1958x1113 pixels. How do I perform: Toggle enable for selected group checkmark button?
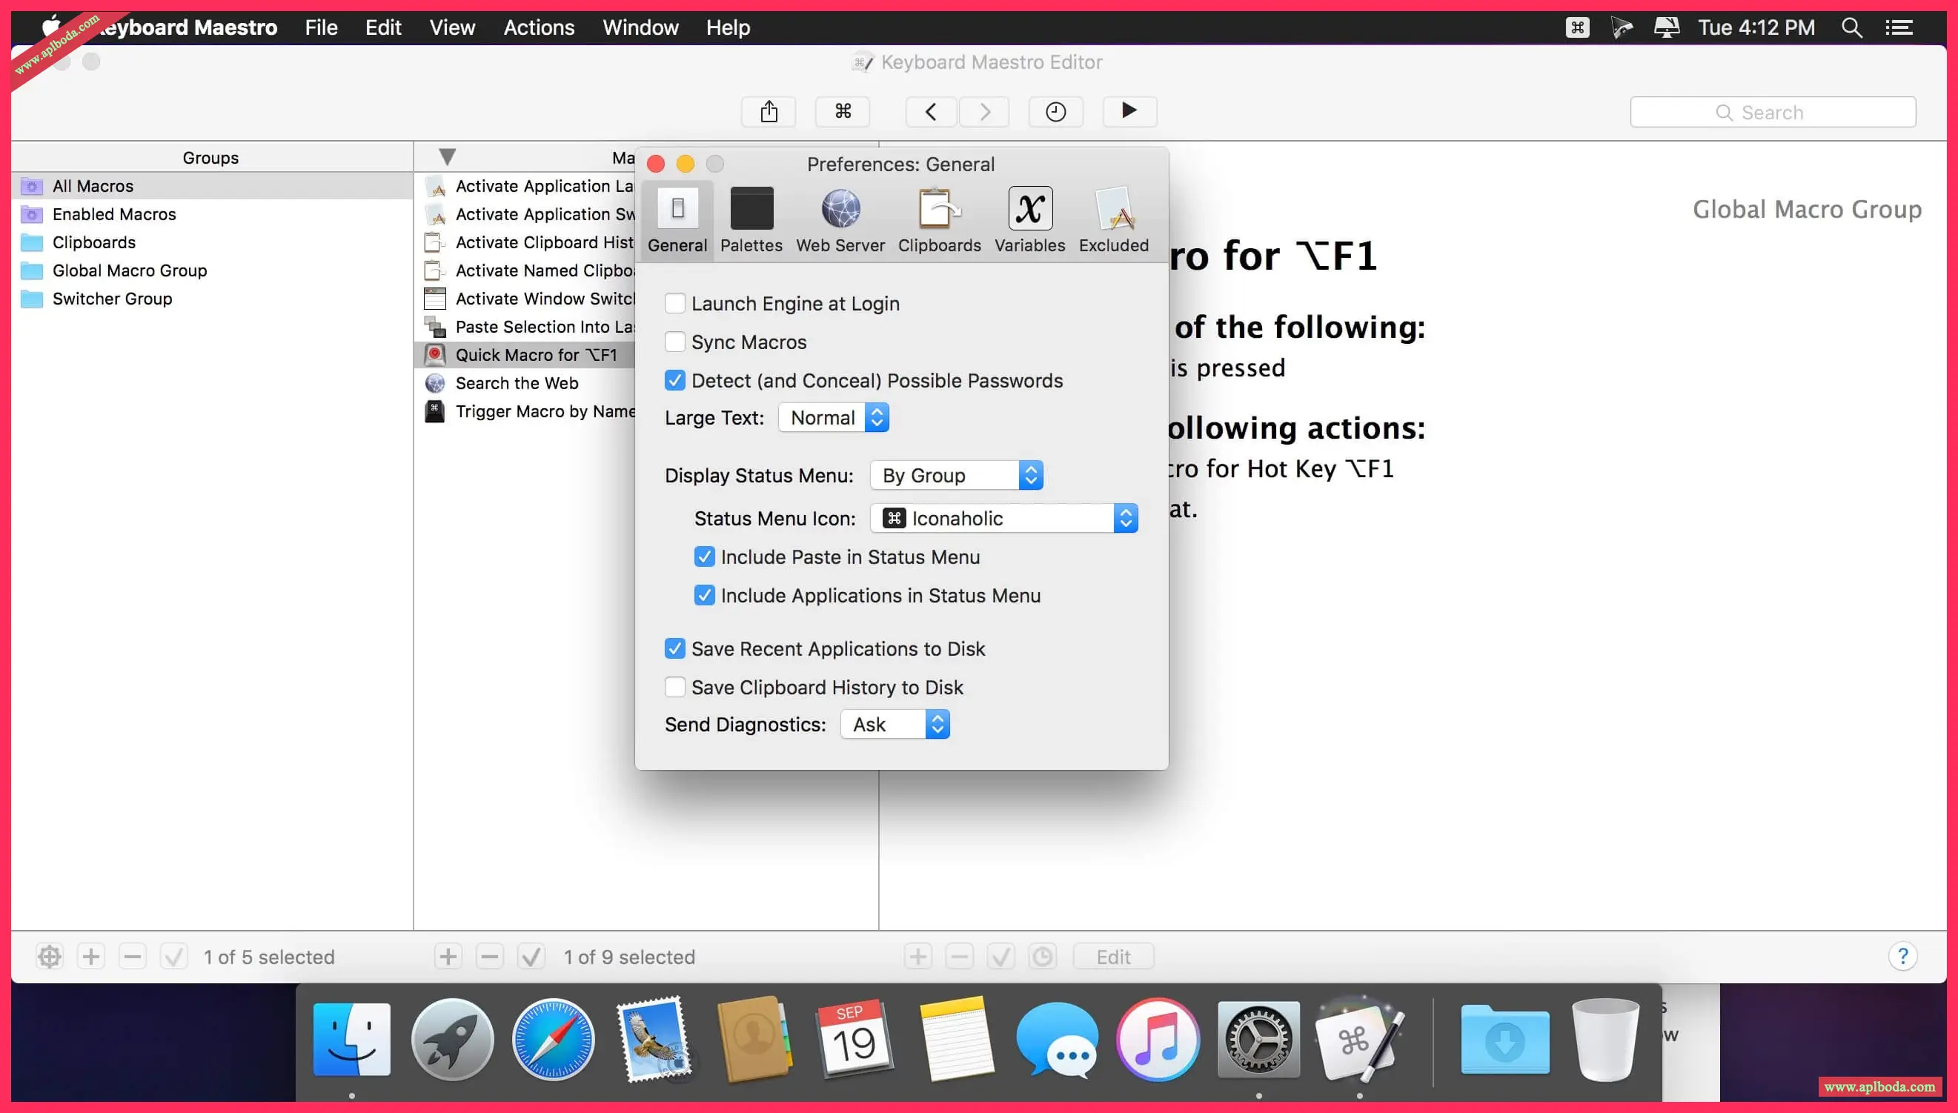pyautogui.click(x=174, y=957)
